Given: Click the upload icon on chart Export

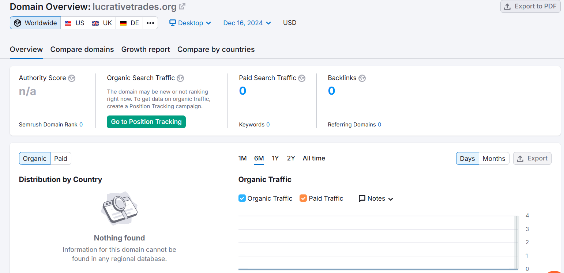Looking at the screenshot, I should coord(520,159).
